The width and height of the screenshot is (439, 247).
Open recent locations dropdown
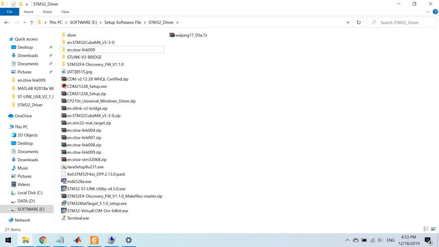[25, 22]
